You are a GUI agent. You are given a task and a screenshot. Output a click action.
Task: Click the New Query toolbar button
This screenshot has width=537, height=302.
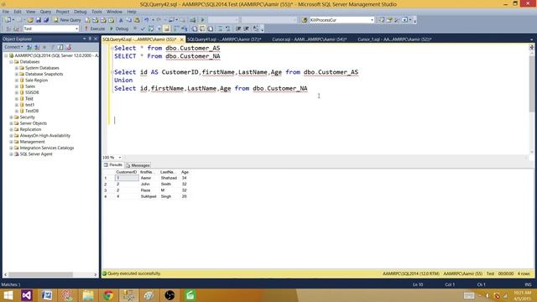point(67,20)
